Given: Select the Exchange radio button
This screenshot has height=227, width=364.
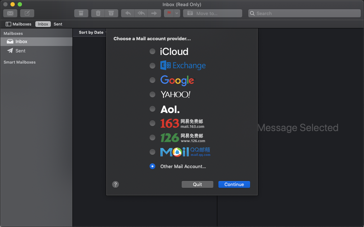Looking at the screenshot, I should pos(152,66).
